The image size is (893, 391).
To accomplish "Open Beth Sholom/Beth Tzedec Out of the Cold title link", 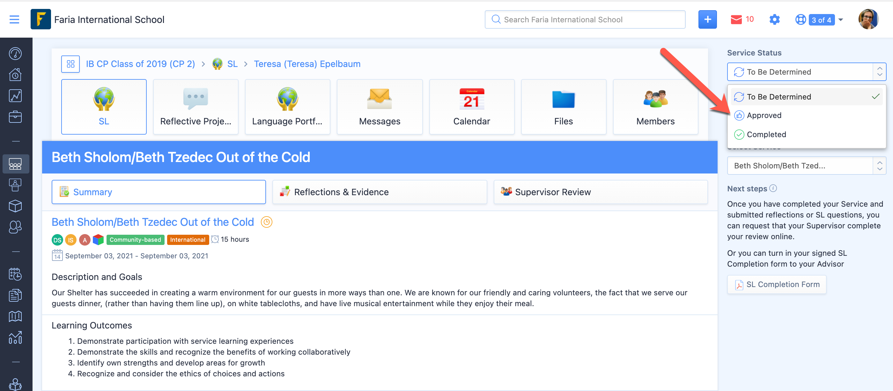I will pyautogui.click(x=153, y=222).
